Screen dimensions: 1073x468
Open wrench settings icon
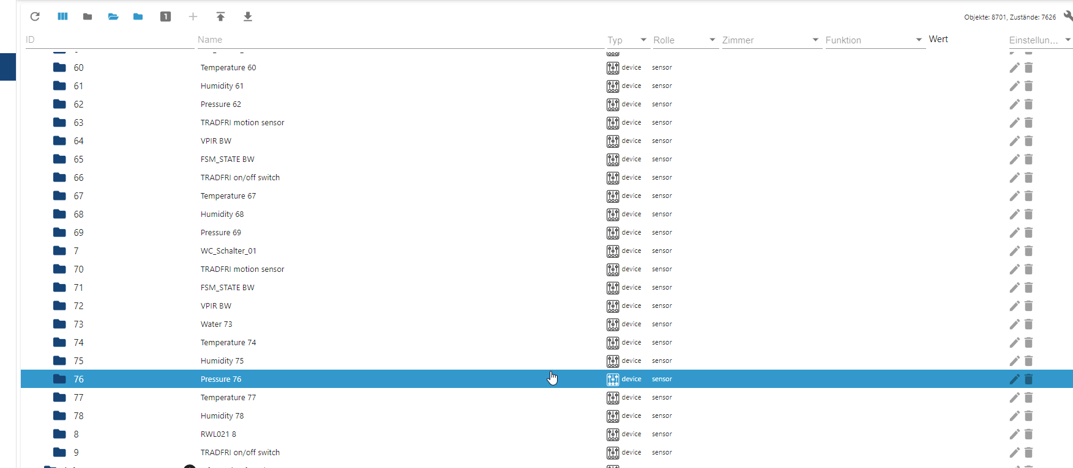pyautogui.click(x=1068, y=16)
